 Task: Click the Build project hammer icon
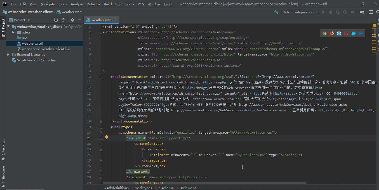[x=276, y=12]
